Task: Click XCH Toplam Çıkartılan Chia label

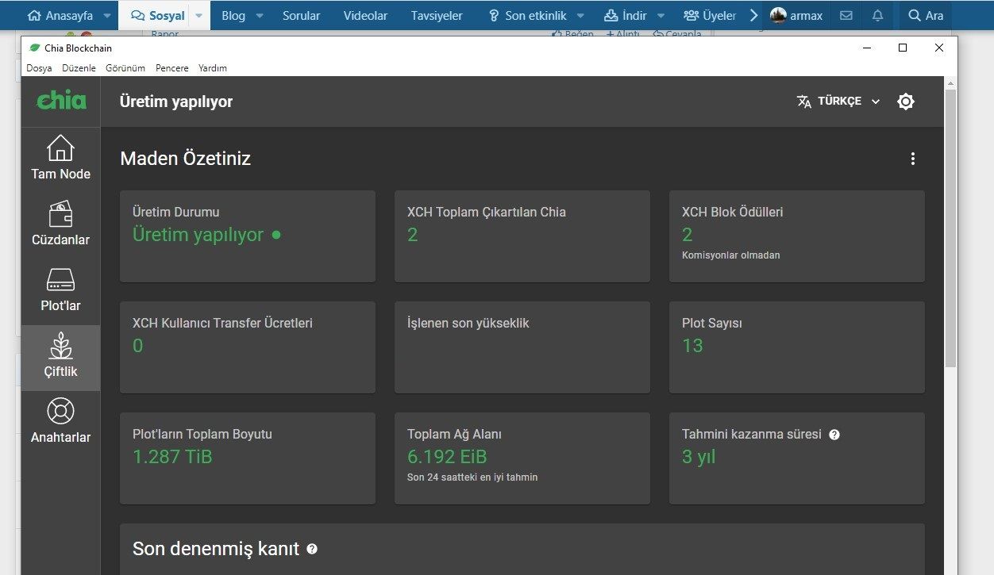Action: point(487,213)
